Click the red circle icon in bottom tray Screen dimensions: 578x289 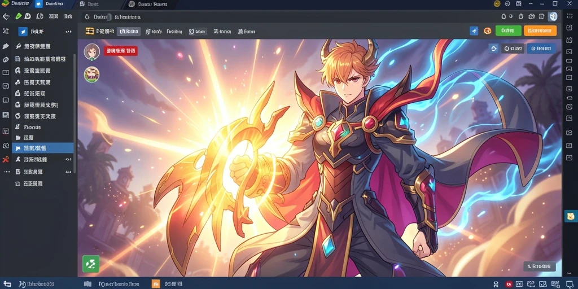tap(509, 284)
